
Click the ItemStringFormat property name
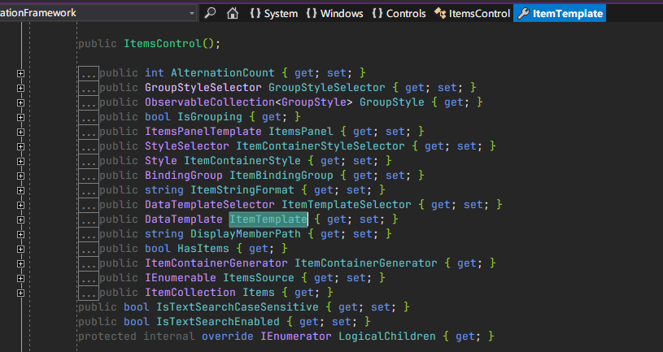(x=242, y=190)
